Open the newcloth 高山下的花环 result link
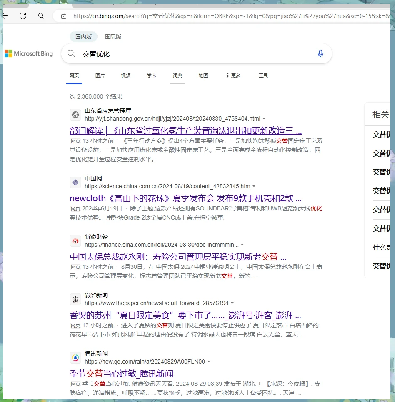Image resolution: width=395 pixels, height=402 pixels. [186, 198]
